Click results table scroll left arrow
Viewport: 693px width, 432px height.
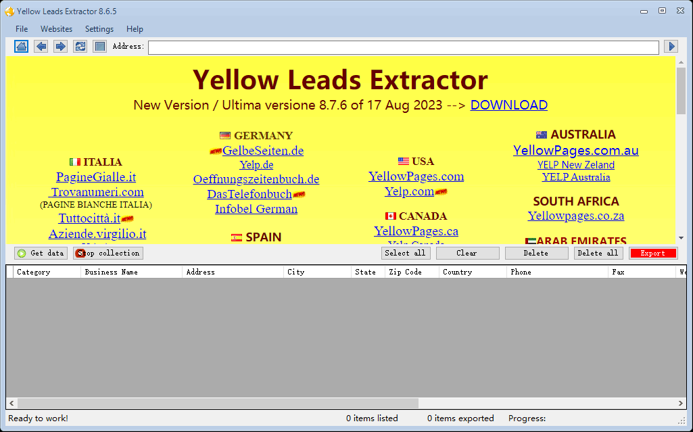click(x=12, y=403)
